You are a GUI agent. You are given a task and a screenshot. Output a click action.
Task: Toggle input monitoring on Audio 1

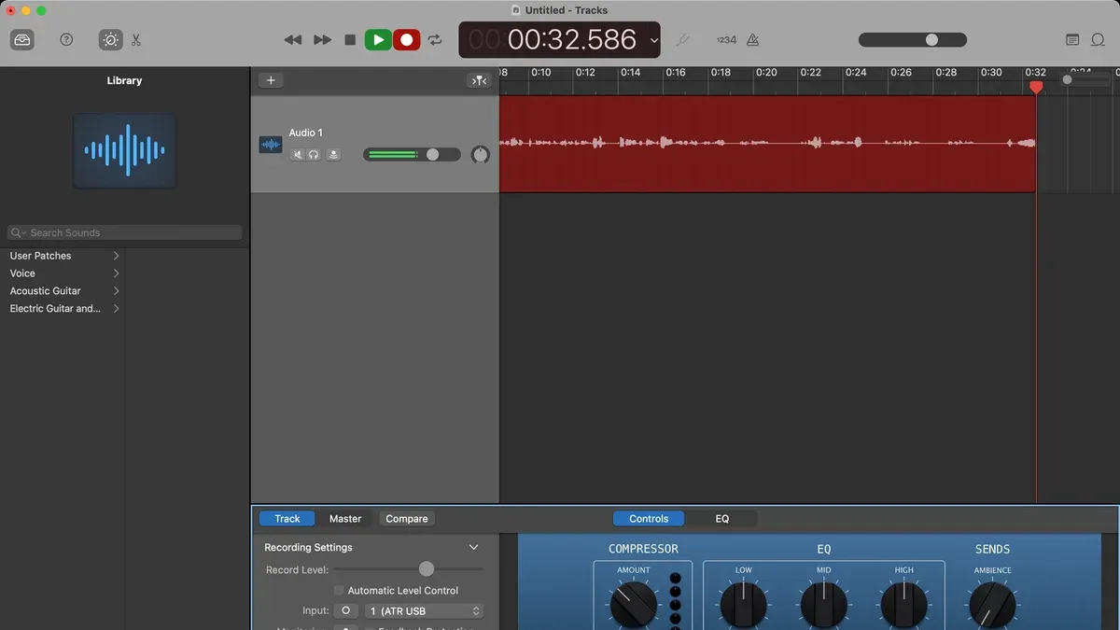332,155
